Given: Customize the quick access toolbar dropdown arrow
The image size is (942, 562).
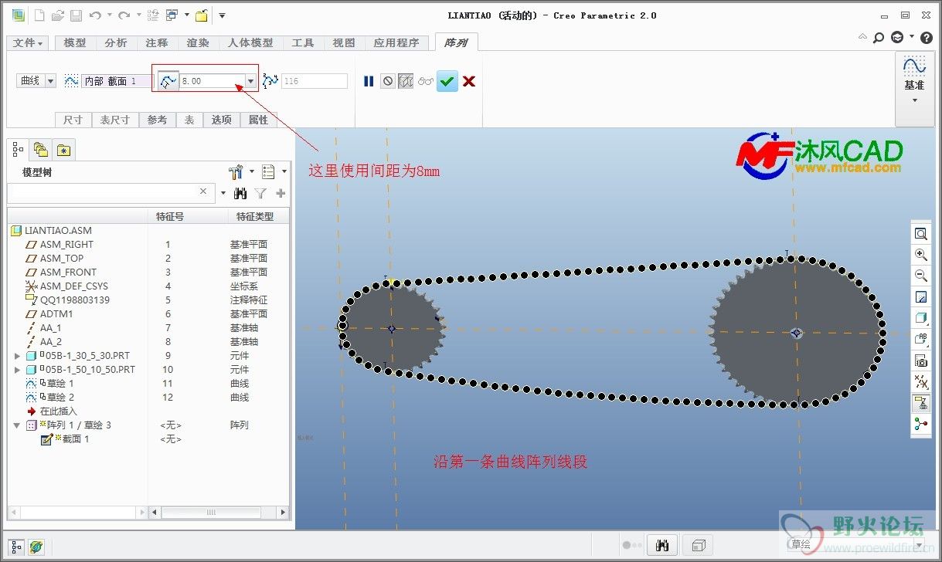Looking at the screenshot, I should [222, 15].
